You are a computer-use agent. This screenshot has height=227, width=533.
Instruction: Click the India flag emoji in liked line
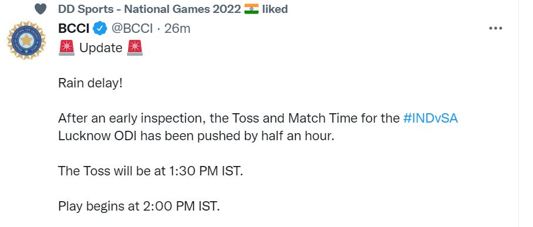coord(251,9)
